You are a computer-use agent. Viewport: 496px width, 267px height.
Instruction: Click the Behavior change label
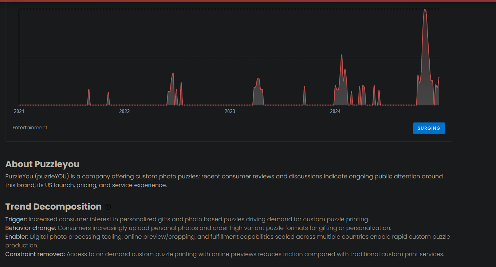point(31,228)
